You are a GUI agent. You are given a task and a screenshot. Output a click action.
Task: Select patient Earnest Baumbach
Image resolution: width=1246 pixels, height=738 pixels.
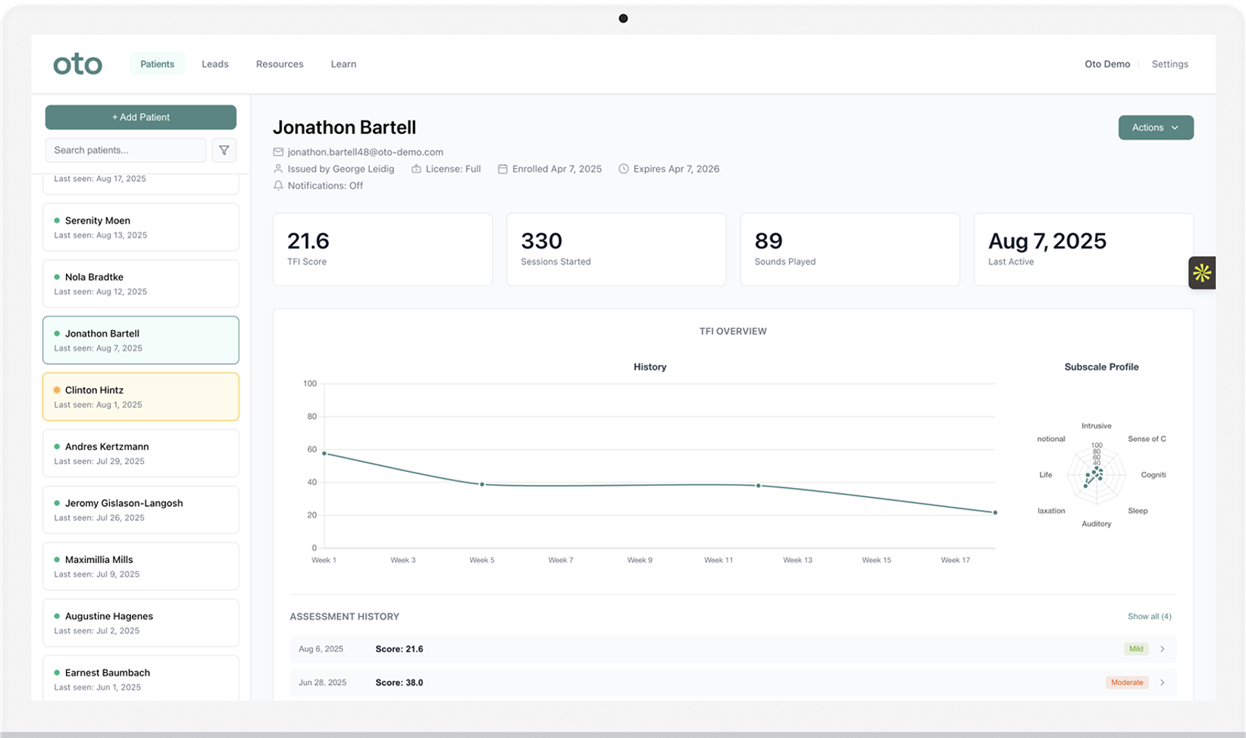click(x=141, y=679)
